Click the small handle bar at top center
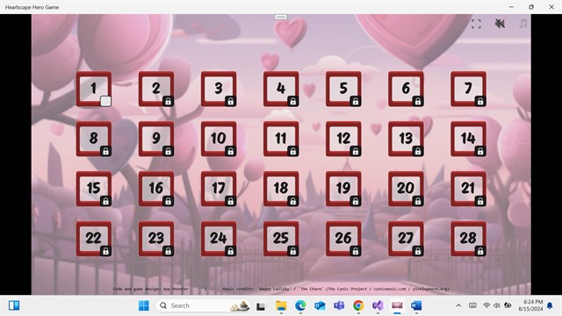 coord(281,17)
